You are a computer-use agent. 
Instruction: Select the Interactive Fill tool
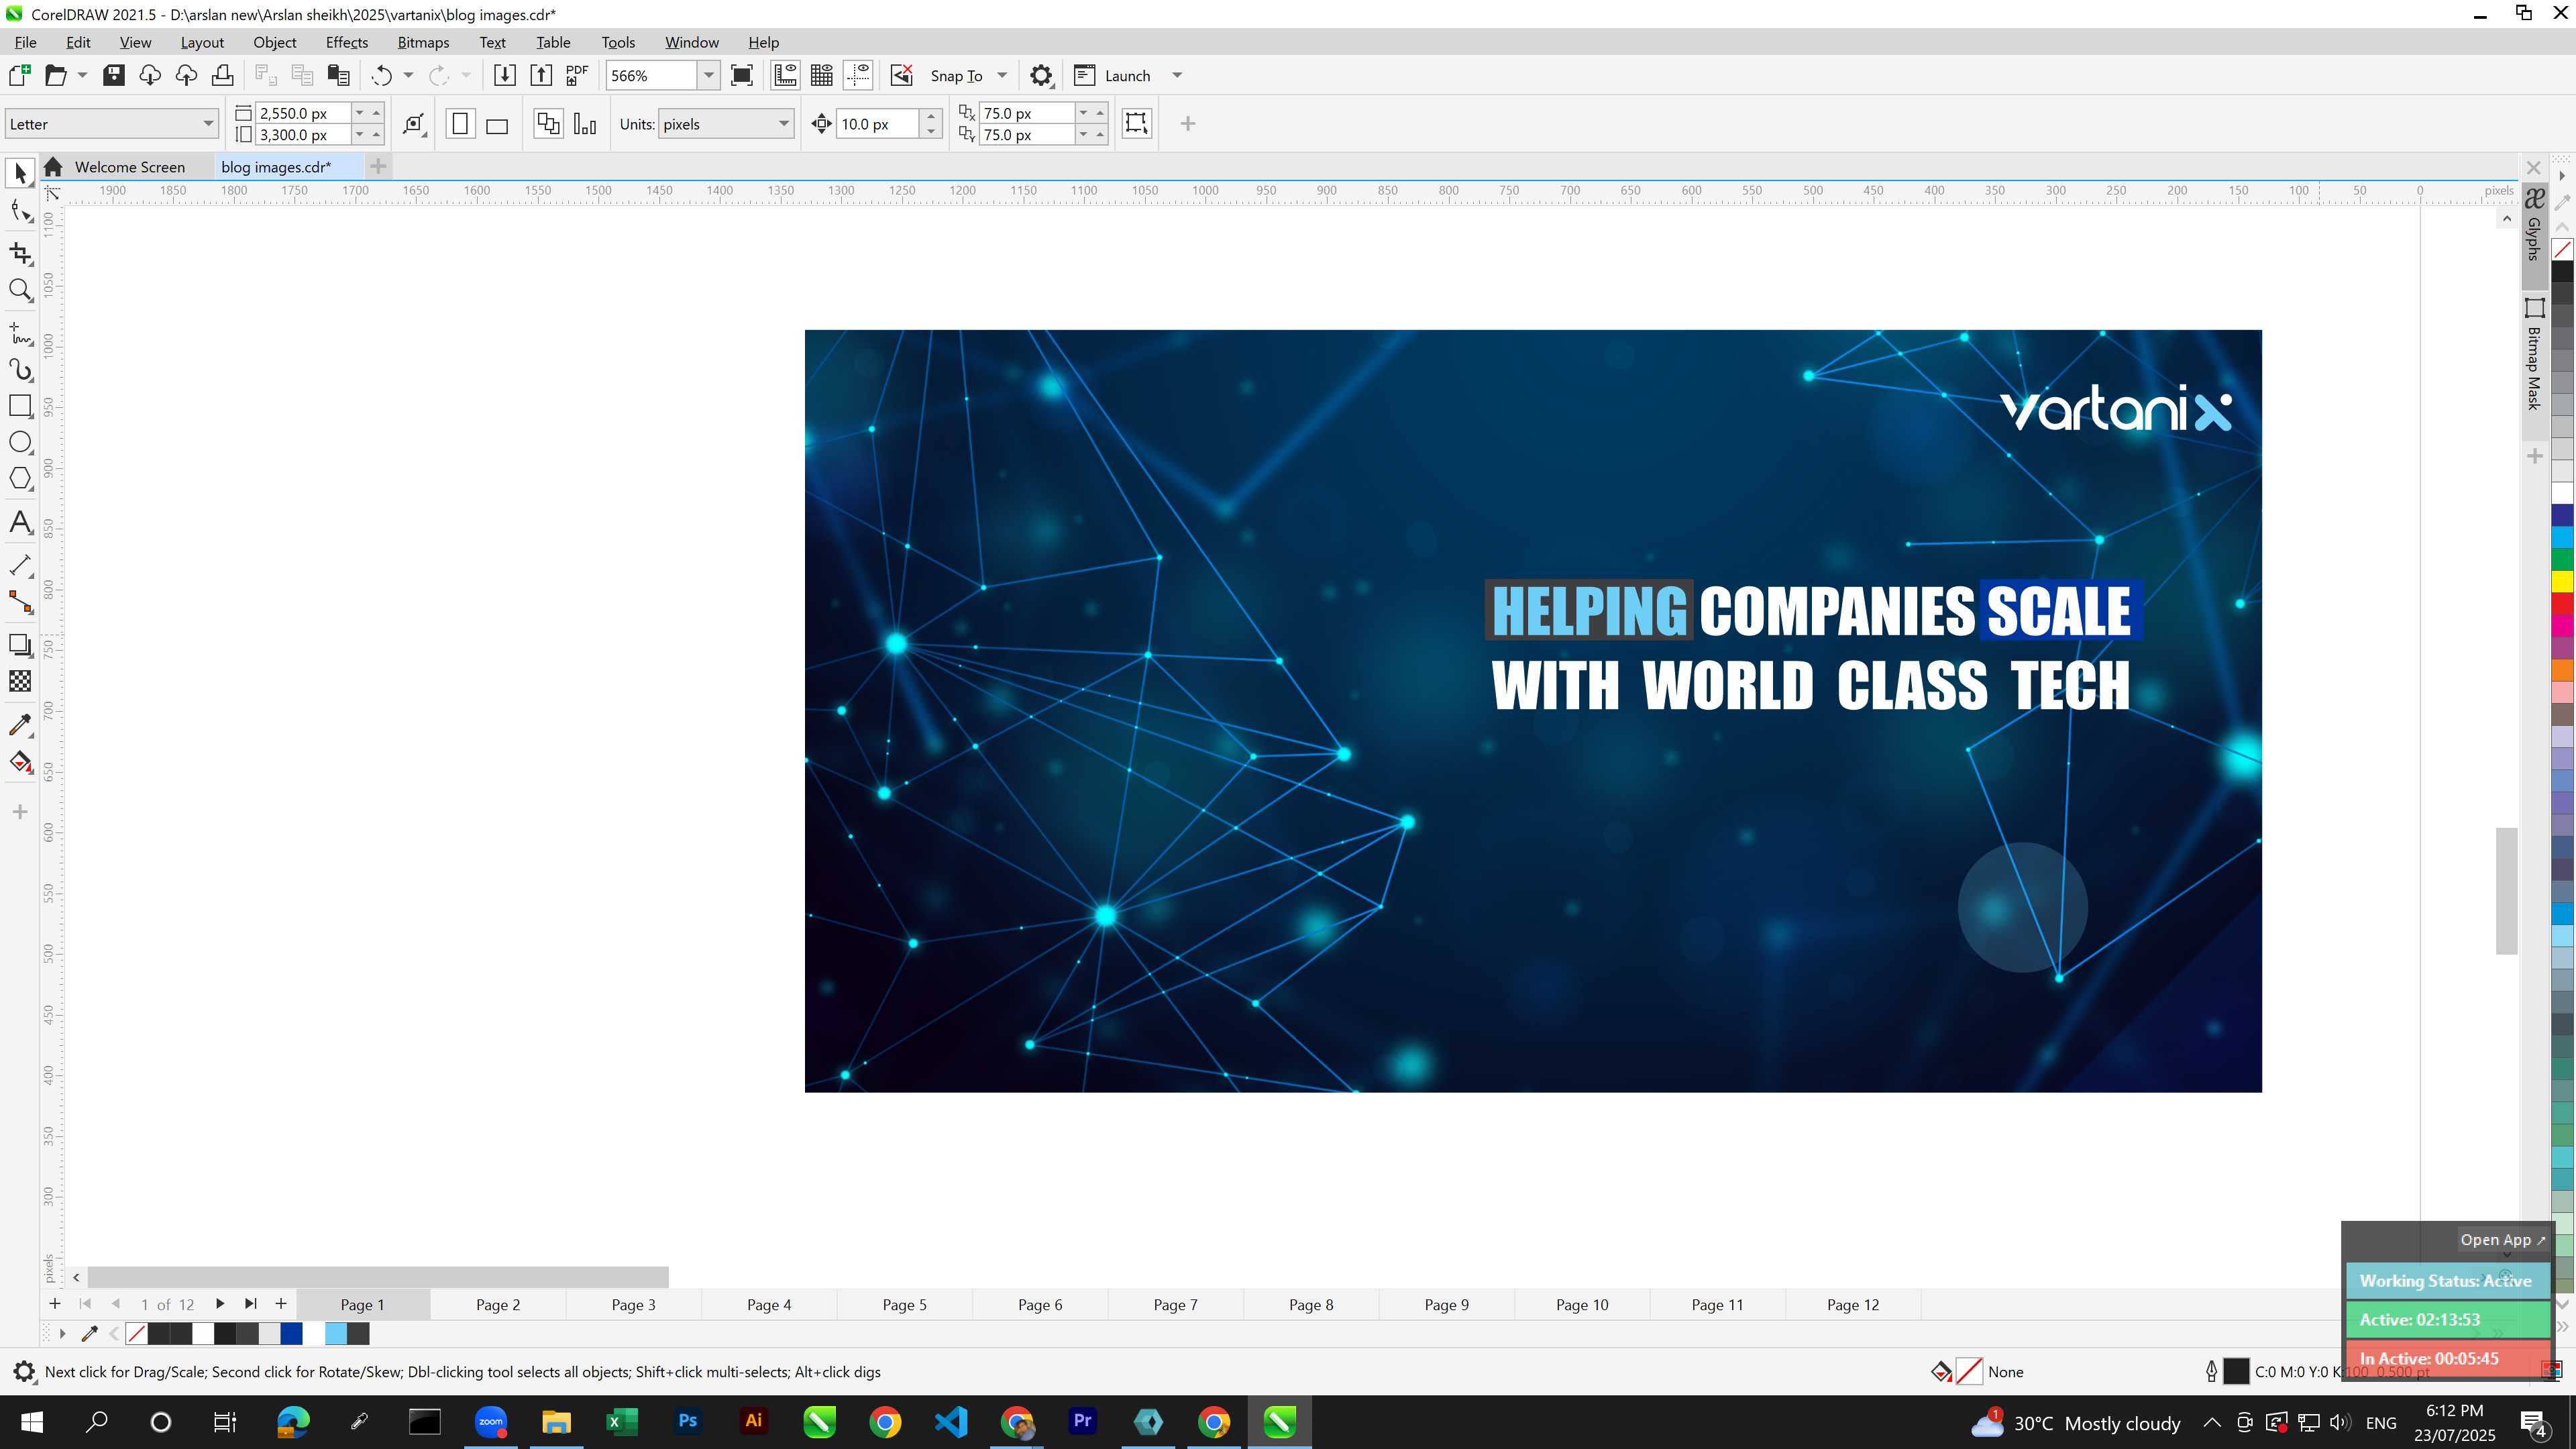[x=20, y=762]
